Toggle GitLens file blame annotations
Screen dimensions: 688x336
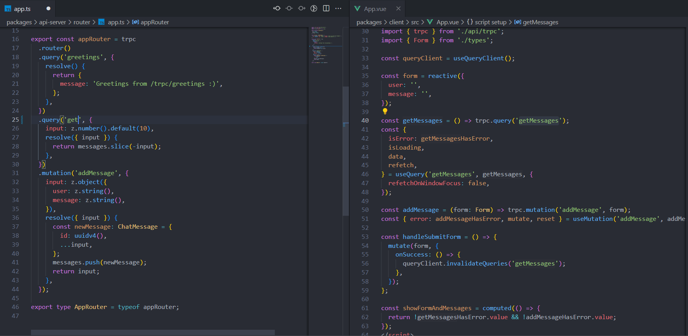(314, 8)
